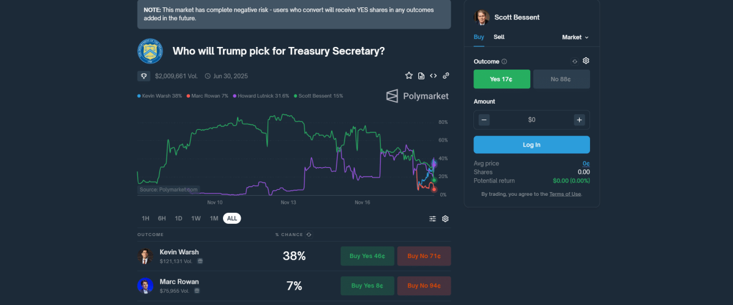Open chart settings gear icon
Screen dimensions: 733x305
445,218
